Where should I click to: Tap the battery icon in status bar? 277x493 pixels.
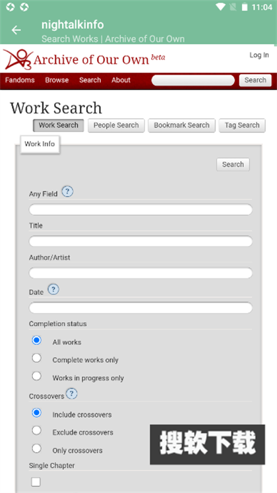click(x=245, y=7)
